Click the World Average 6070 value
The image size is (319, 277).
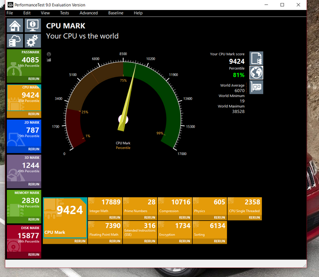point(239,91)
